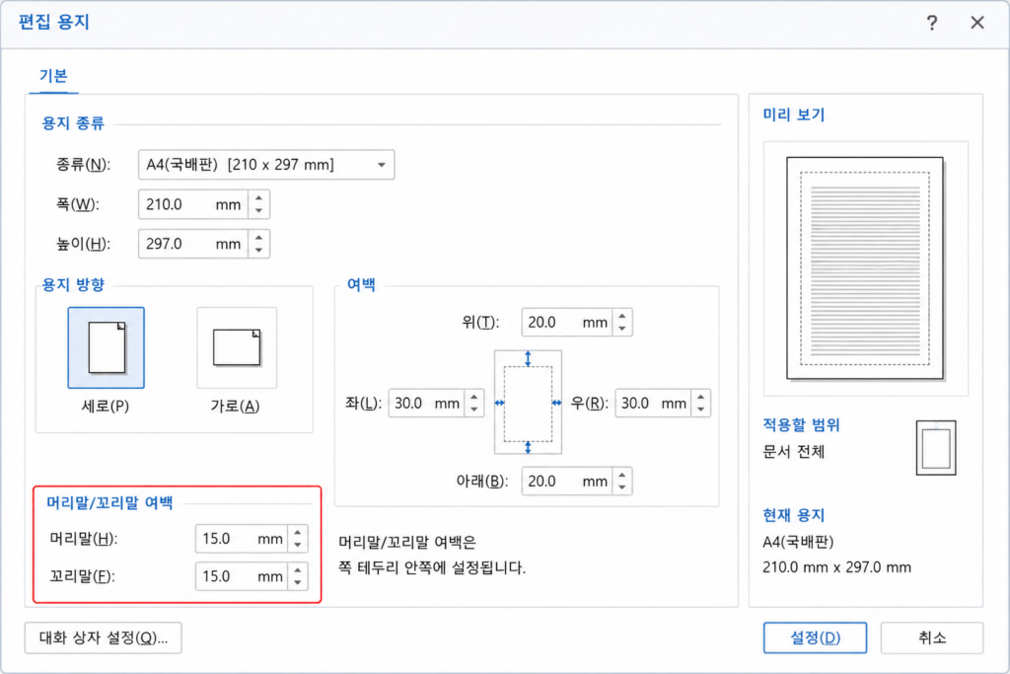Switch to the 기본 tab

pyautogui.click(x=53, y=76)
